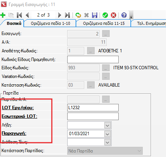Screen dimensions: 166x157
Task: Open the Οριζόμενα πεδία 11-15 tab
Action: (104, 23)
